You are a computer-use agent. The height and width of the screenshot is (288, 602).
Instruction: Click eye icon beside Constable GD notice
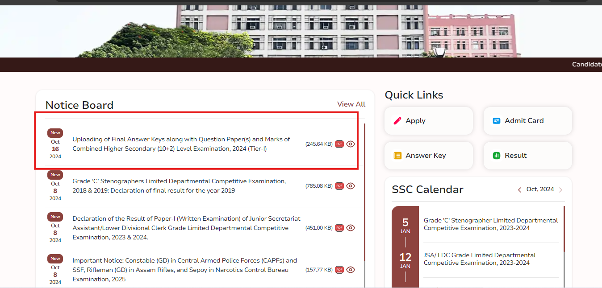pyautogui.click(x=351, y=270)
